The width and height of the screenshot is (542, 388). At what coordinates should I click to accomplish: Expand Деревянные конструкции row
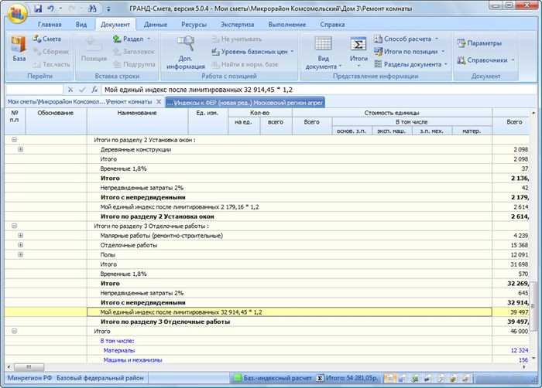pos(20,148)
